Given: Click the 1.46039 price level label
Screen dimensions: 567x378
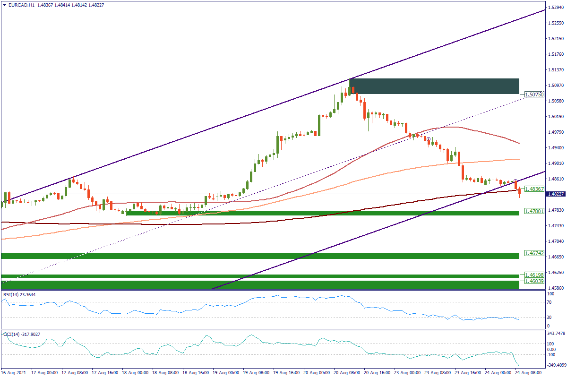Looking at the screenshot, I should [533, 281].
